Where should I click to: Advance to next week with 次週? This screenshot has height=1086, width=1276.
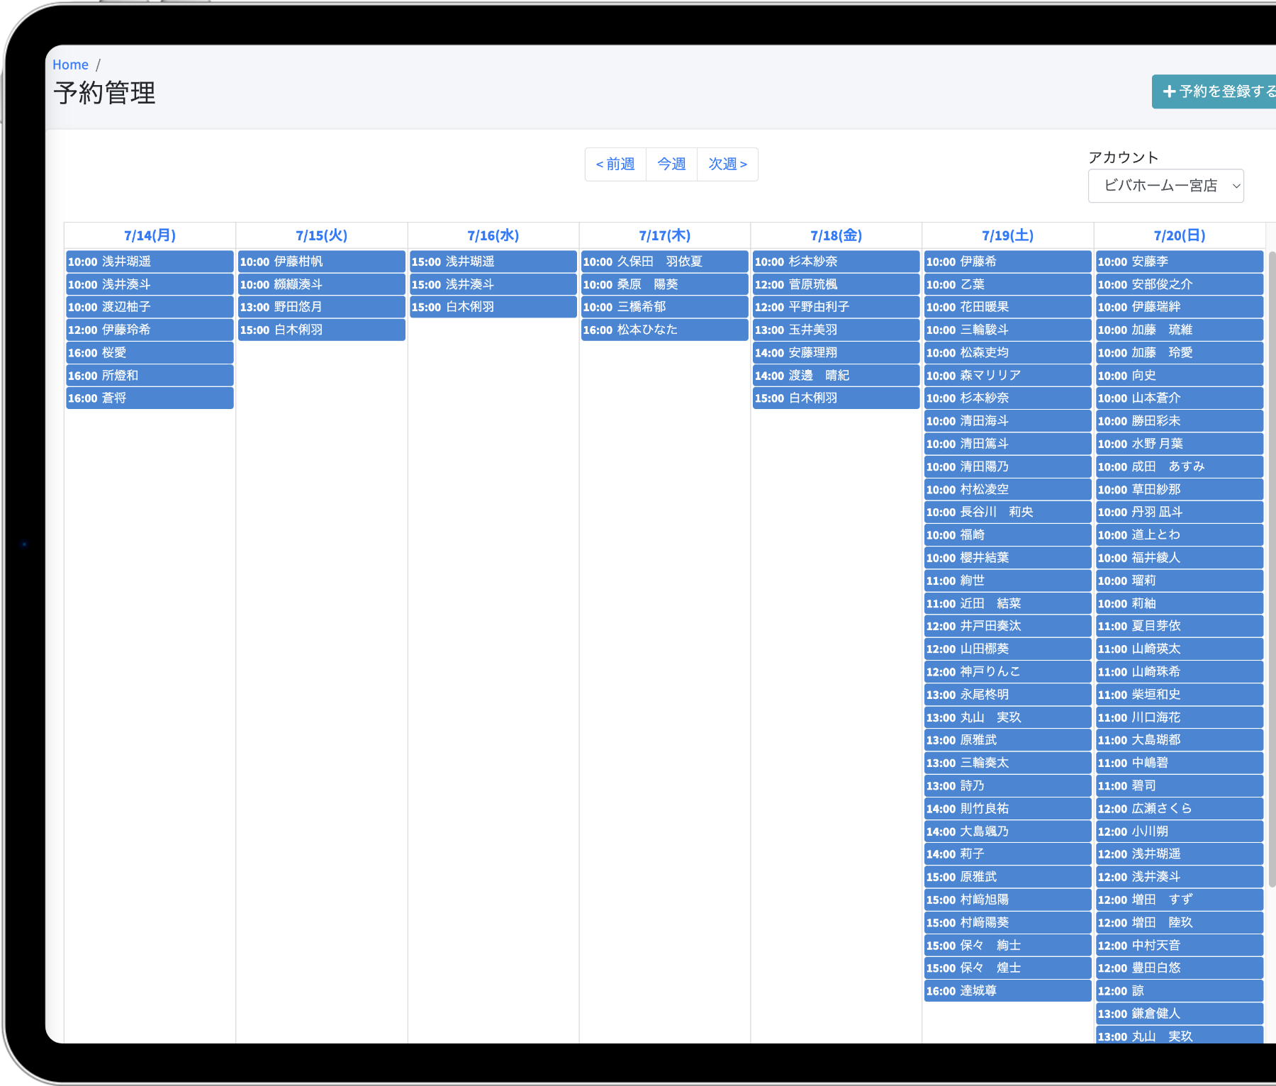click(727, 164)
